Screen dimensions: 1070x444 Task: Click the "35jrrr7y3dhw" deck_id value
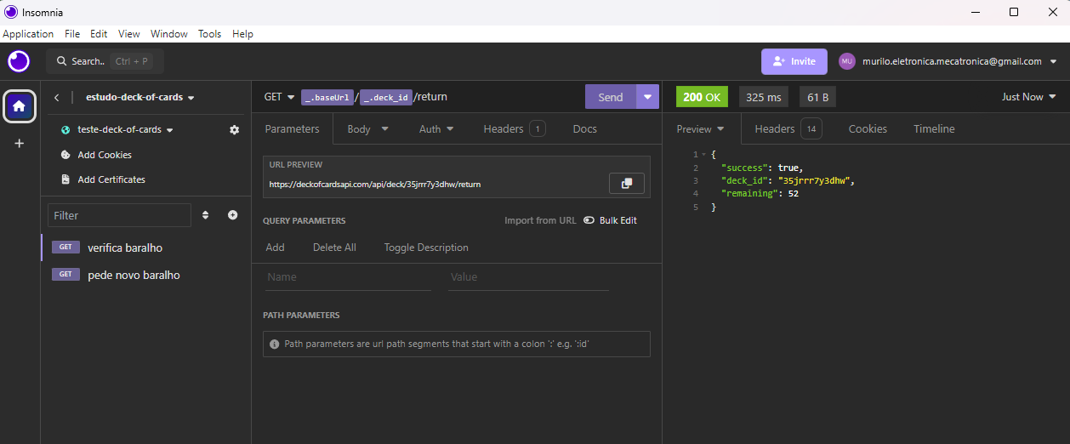pos(816,180)
